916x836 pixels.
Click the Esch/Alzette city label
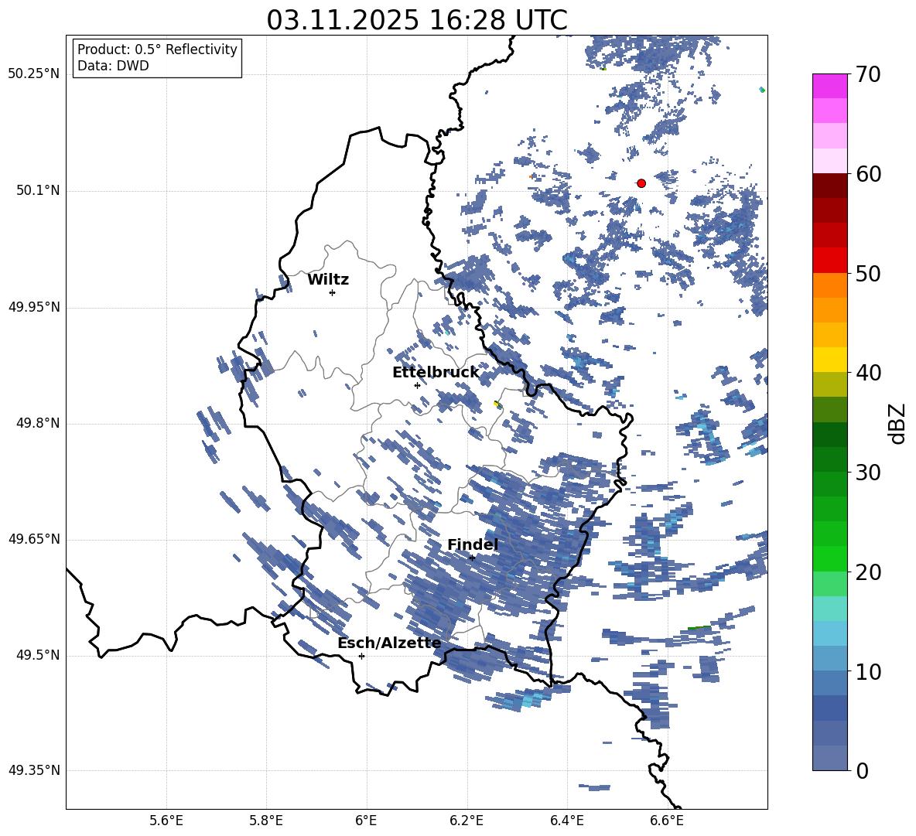[389, 643]
